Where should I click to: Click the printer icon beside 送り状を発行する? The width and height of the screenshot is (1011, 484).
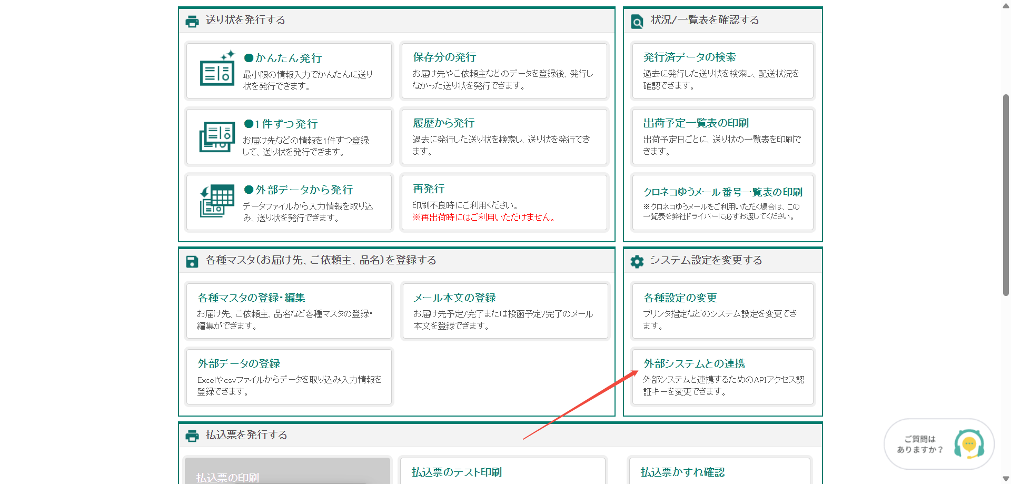192,21
